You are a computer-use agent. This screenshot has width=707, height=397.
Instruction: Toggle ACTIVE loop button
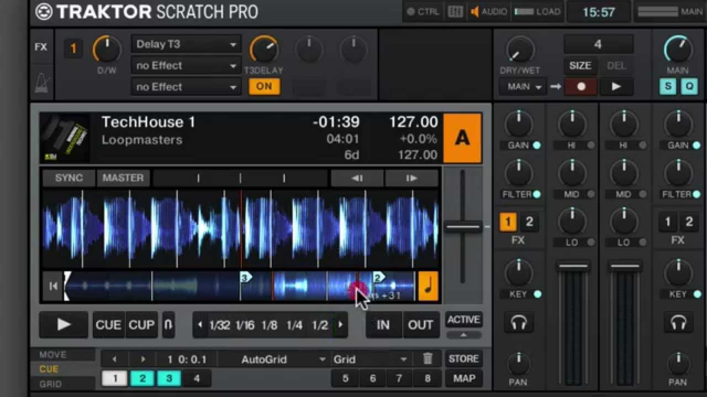(463, 320)
